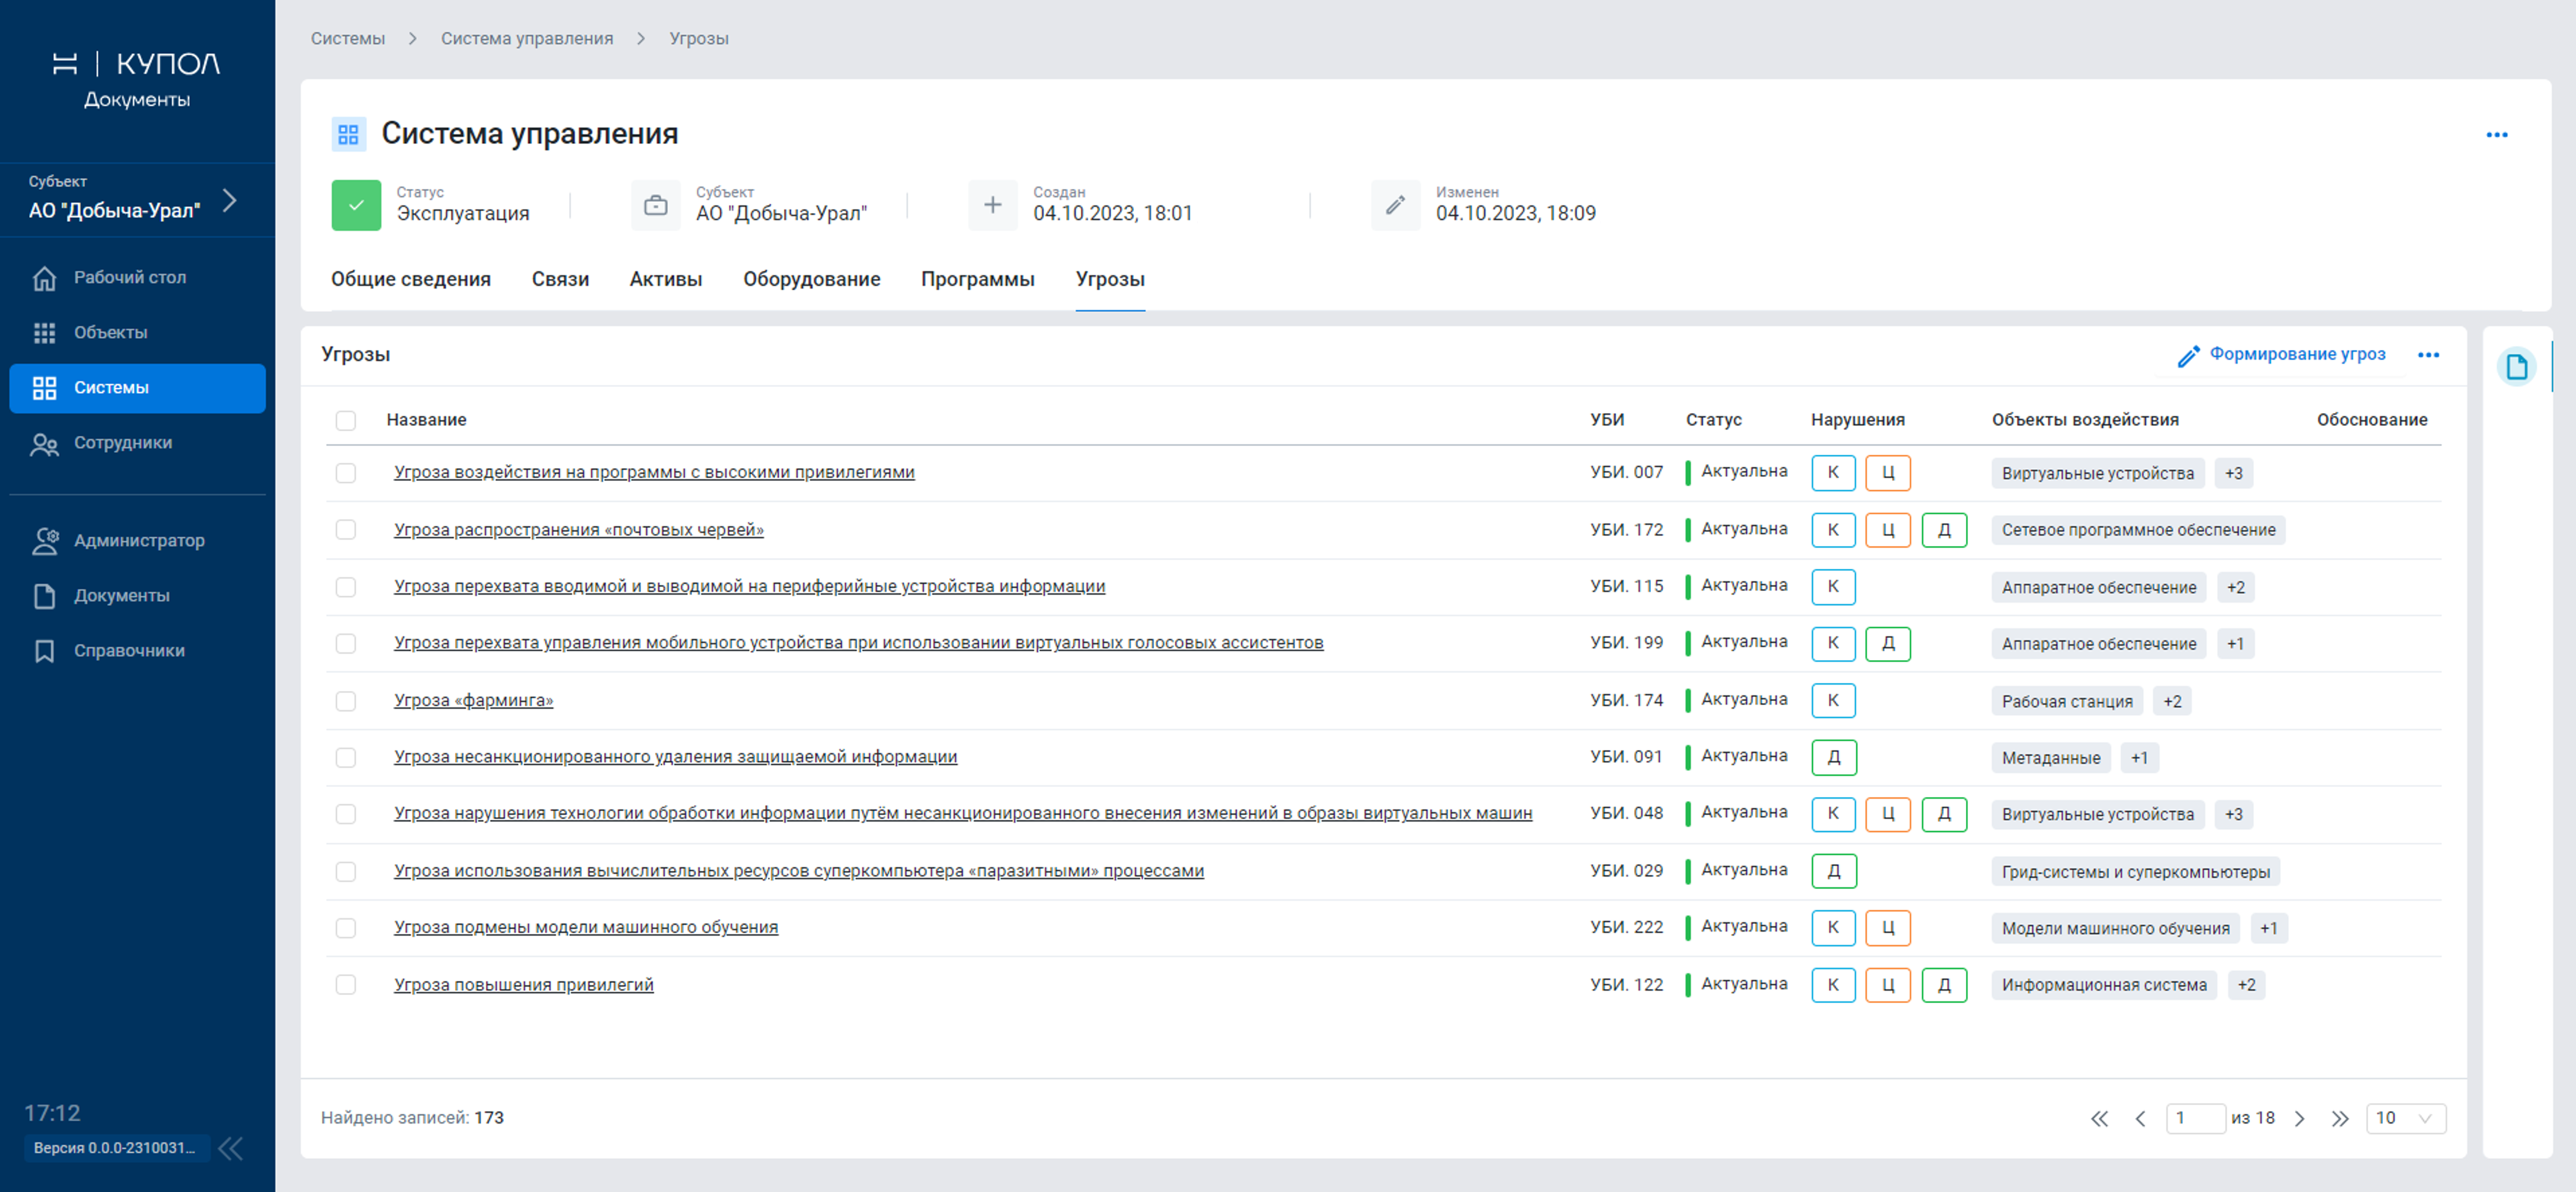This screenshot has height=1192, width=2576.
Task: Open the three-dots menu in Угрозы panel
Action: click(x=2428, y=355)
